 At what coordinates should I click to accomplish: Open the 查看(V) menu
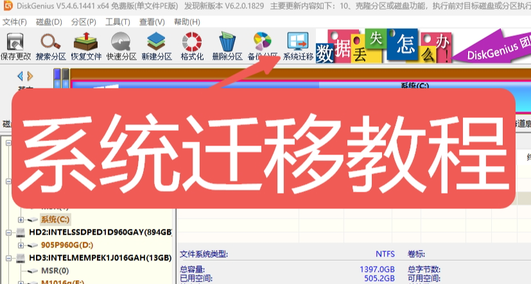[152, 22]
